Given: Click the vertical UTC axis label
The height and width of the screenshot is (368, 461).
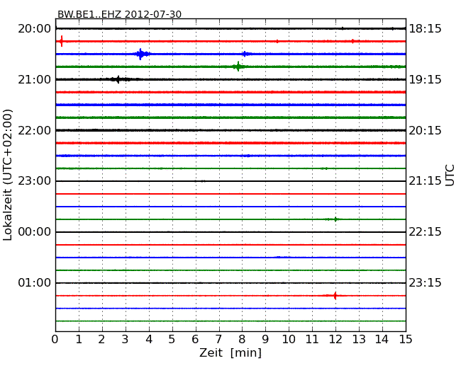Looking at the screenshot, I should tap(450, 176).
